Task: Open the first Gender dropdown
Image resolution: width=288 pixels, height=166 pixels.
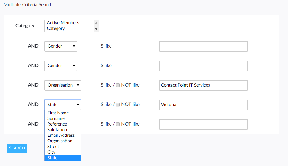Action: tap(61, 46)
